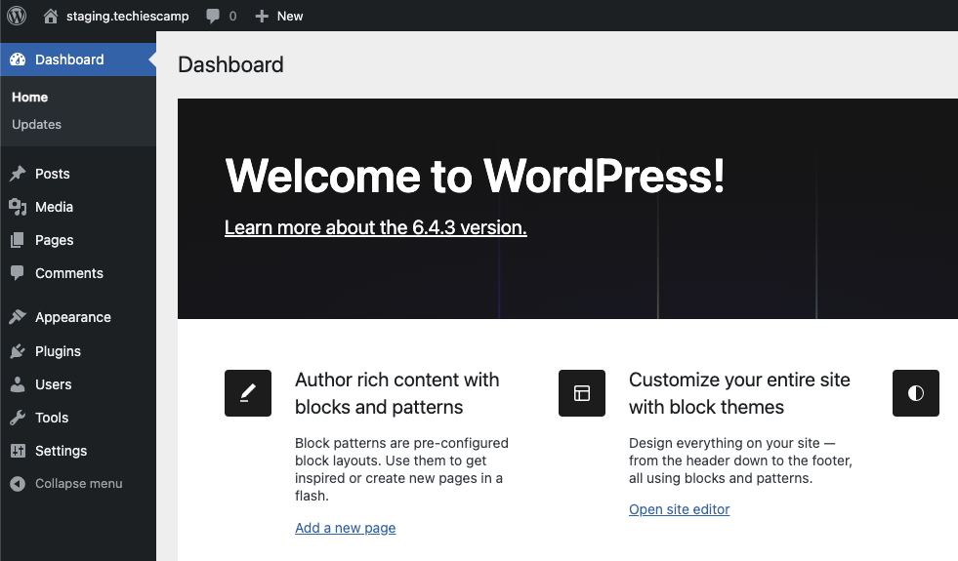Click the Dashboard gauge icon
Viewport: 958px width, 561px height.
coord(18,60)
